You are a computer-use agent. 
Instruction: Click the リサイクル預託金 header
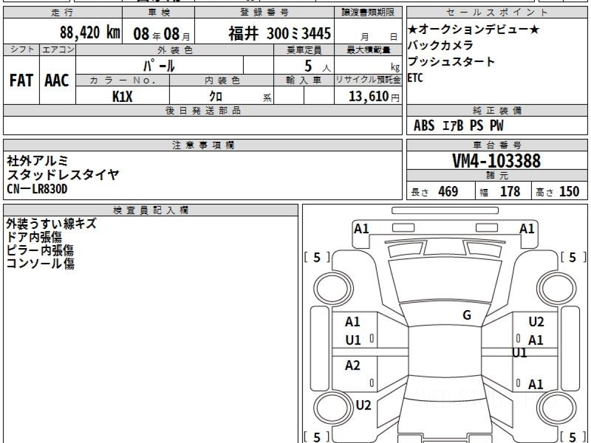(368, 80)
